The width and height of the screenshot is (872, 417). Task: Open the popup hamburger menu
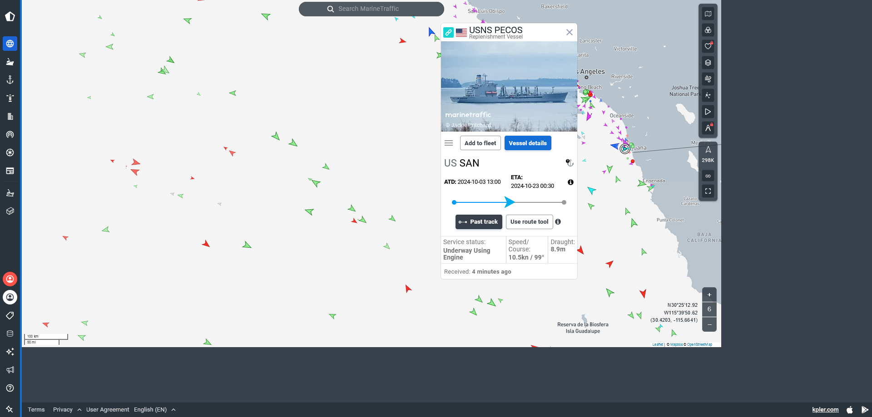(x=449, y=143)
